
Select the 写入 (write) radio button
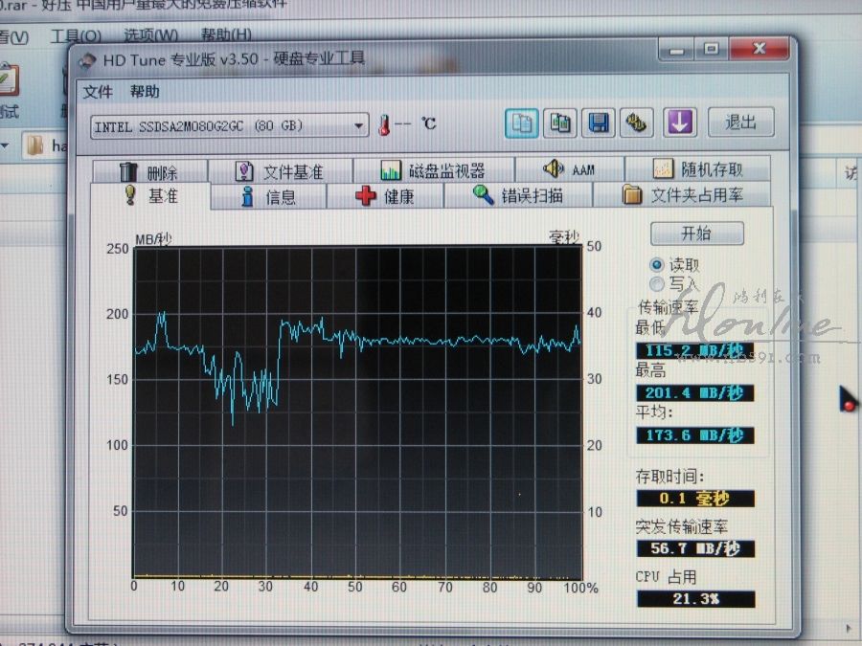point(657,283)
